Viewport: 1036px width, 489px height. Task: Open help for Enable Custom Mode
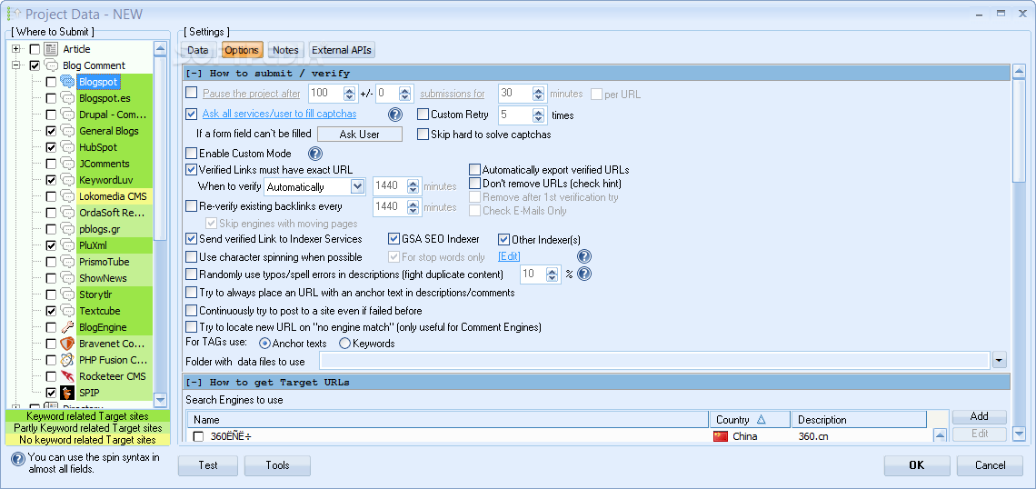(x=316, y=154)
